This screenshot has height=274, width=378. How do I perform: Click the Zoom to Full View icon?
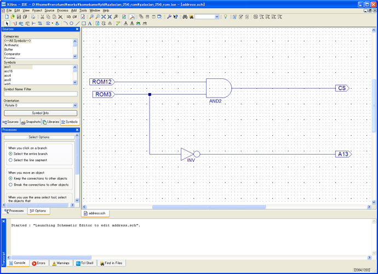104,16
